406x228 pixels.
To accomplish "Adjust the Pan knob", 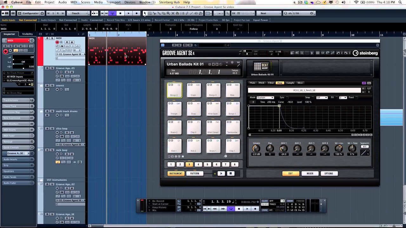I will tap(270, 149).
